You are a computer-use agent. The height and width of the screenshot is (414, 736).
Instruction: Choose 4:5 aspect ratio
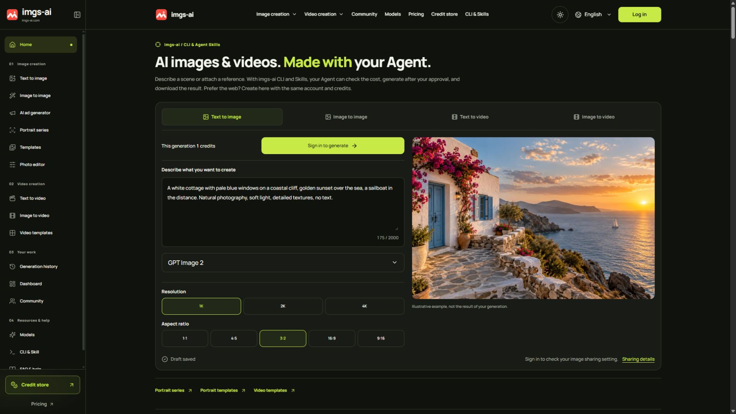click(234, 338)
